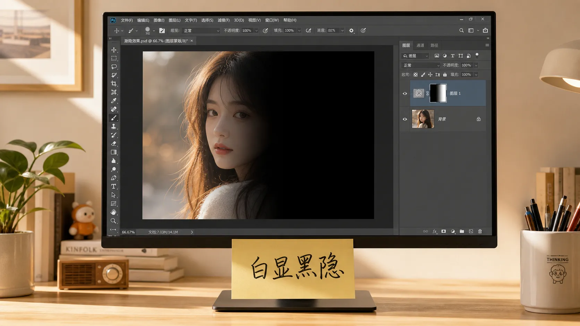This screenshot has height=326, width=580.
Task: Open Layers panel hamburger menu
Action: pyautogui.click(x=487, y=45)
